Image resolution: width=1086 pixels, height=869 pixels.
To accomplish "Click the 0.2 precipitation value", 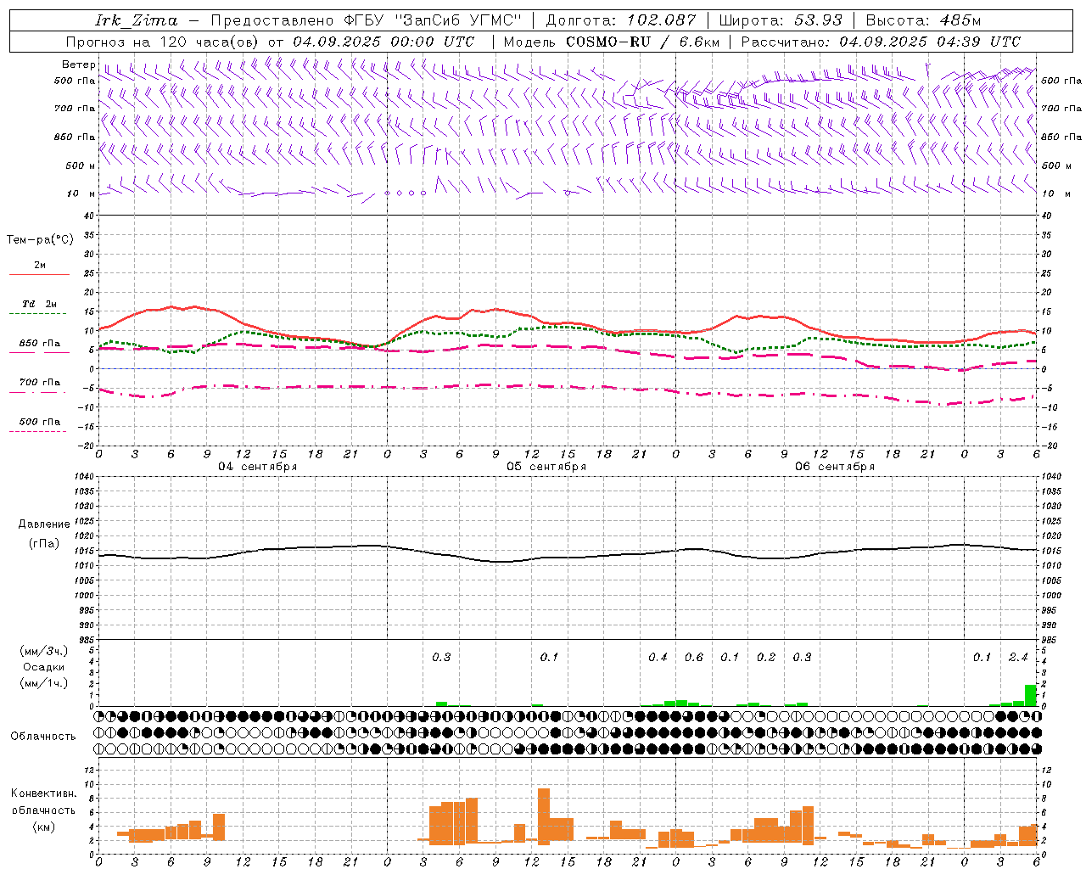I will (x=766, y=657).
